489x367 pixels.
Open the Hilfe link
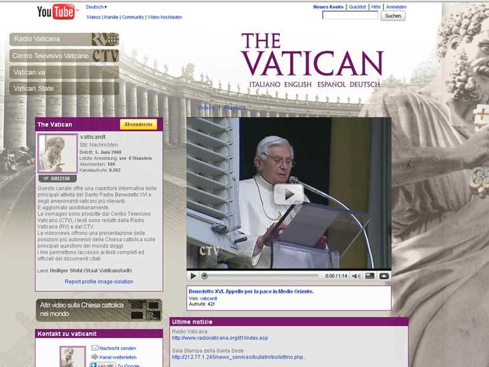pos(376,7)
